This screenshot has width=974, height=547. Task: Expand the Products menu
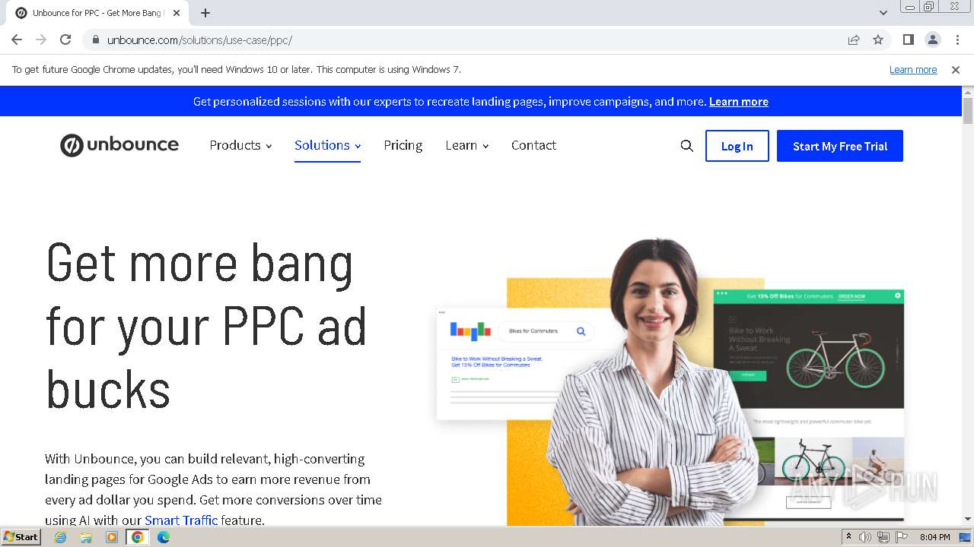coord(240,145)
